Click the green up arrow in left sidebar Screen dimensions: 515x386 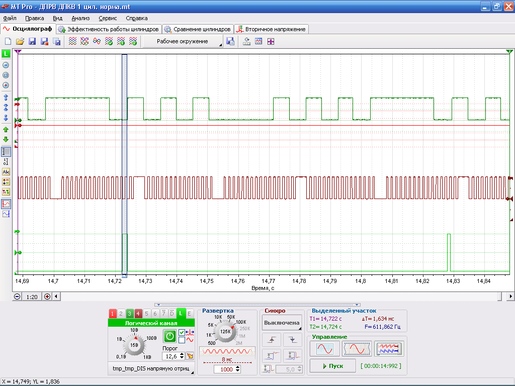pyautogui.click(x=6, y=130)
